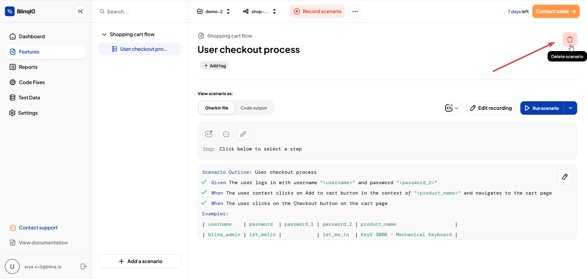Click the arya.s+2@blinq.io email text
This screenshot has width=587, height=279.
[43, 267]
